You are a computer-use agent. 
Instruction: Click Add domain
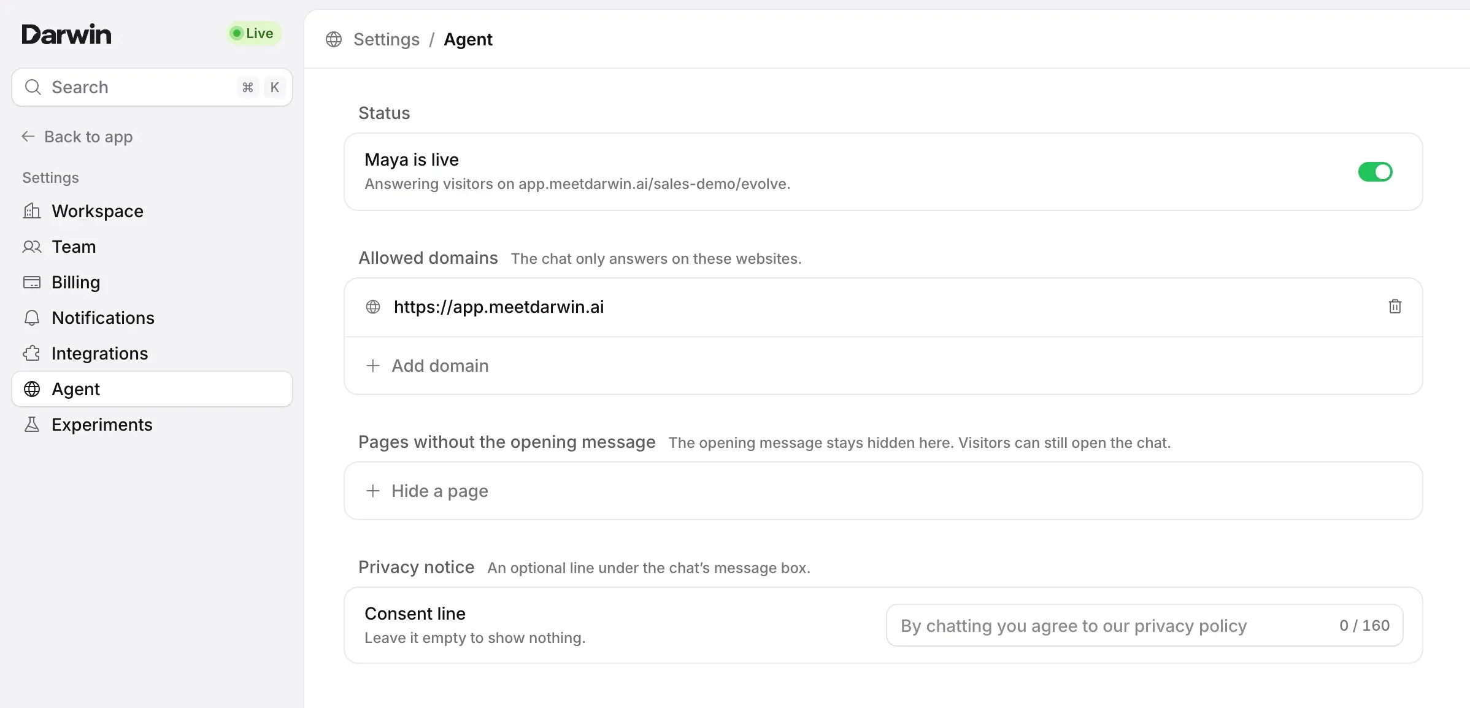(x=883, y=366)
